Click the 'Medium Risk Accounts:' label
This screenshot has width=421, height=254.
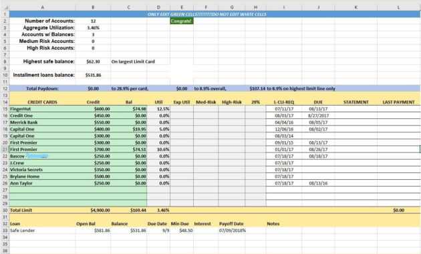pos(47,41)
